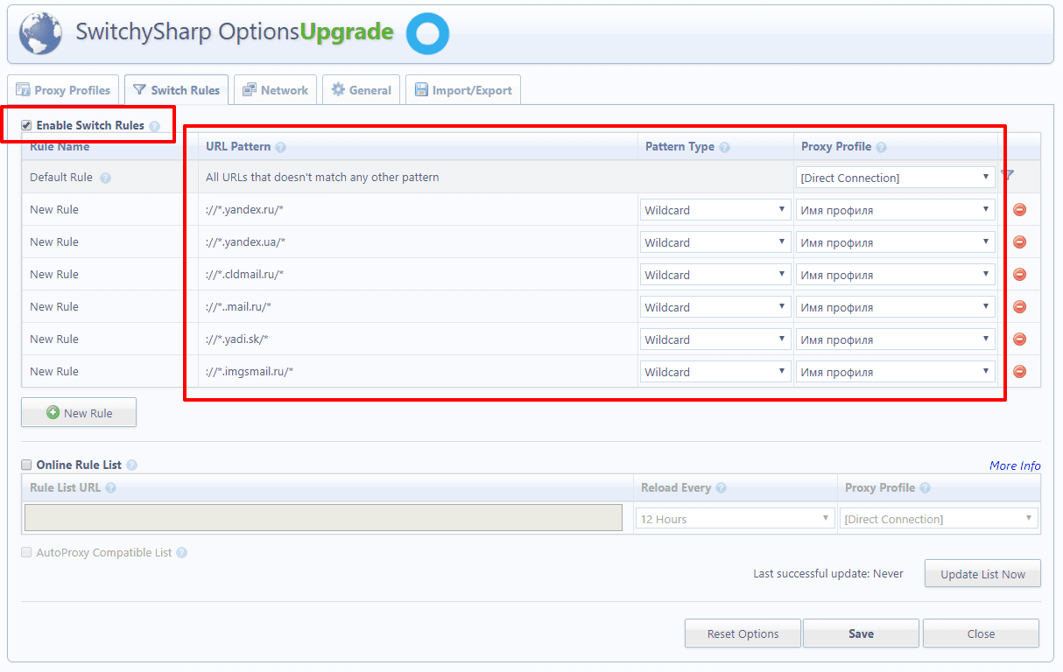Open the Network tab
Viewport: 1063px width, 672px height.
[x=276, y=90]
